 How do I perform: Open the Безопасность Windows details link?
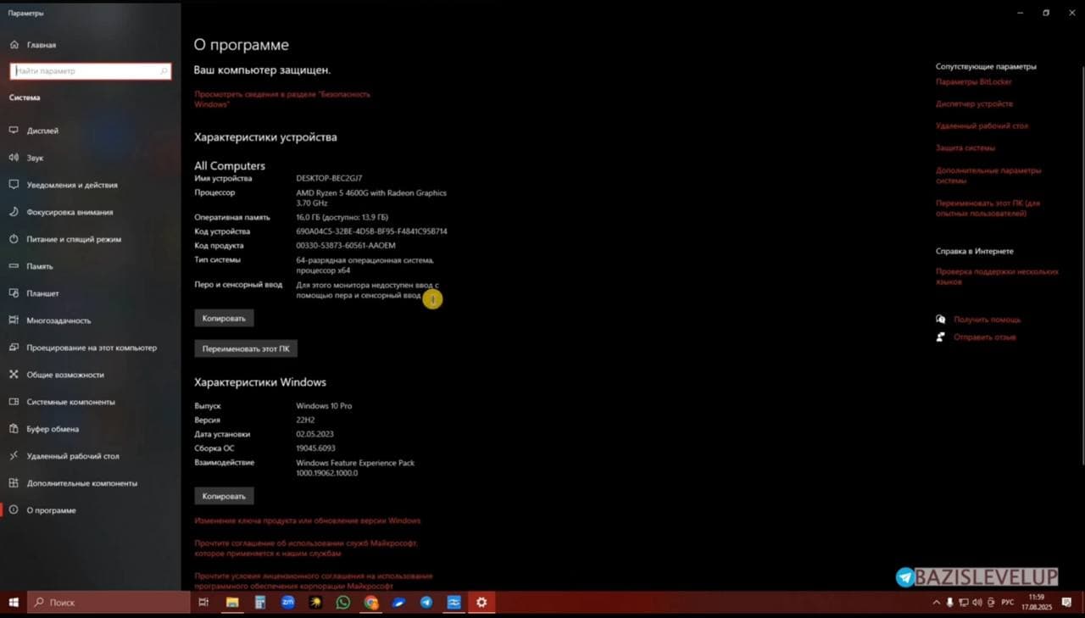[x=282, y=99]
